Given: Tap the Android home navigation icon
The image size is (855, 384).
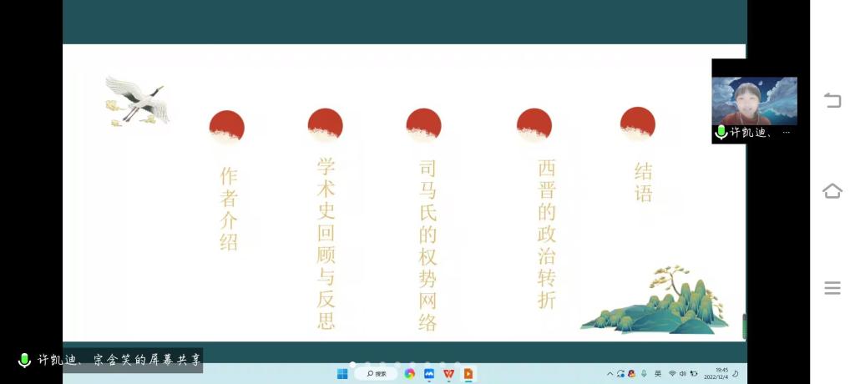Looking at the screenshot, I should (x=832, y=191).
